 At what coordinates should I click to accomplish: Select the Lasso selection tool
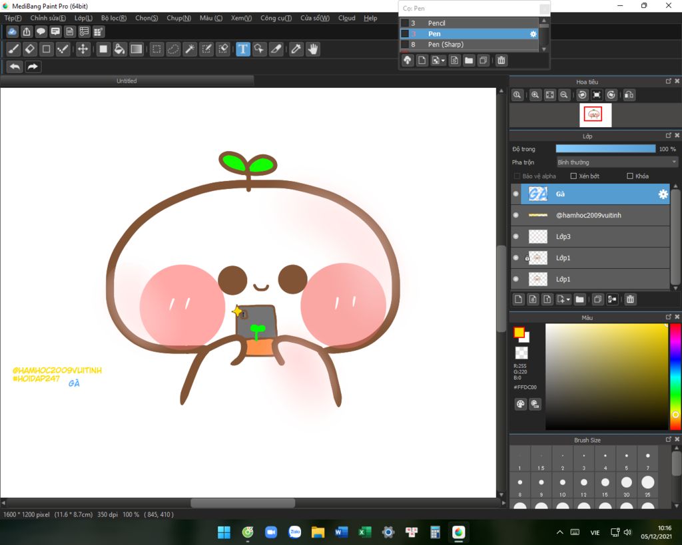click(x=173, y=49)
